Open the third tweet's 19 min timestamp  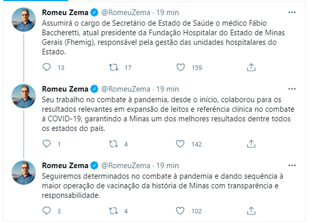pyautogui.click(x=167, y=166)
